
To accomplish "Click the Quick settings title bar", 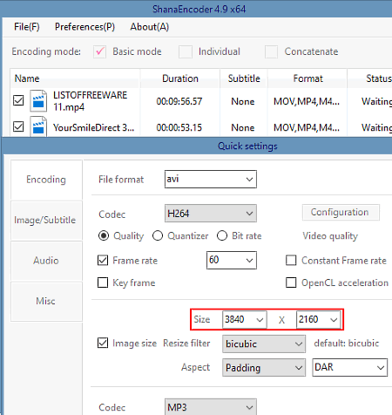I will pos(197,146).
